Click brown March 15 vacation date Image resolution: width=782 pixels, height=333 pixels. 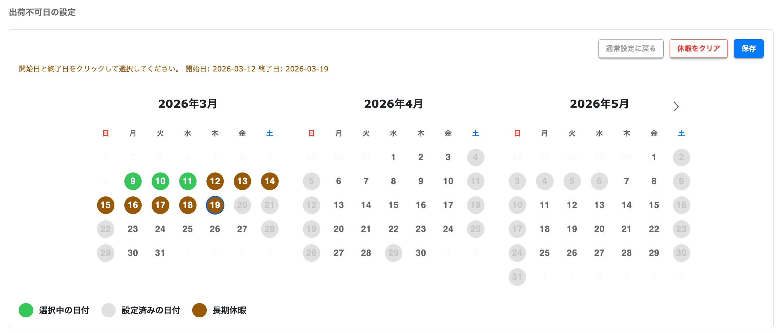(x=105, y=205)
